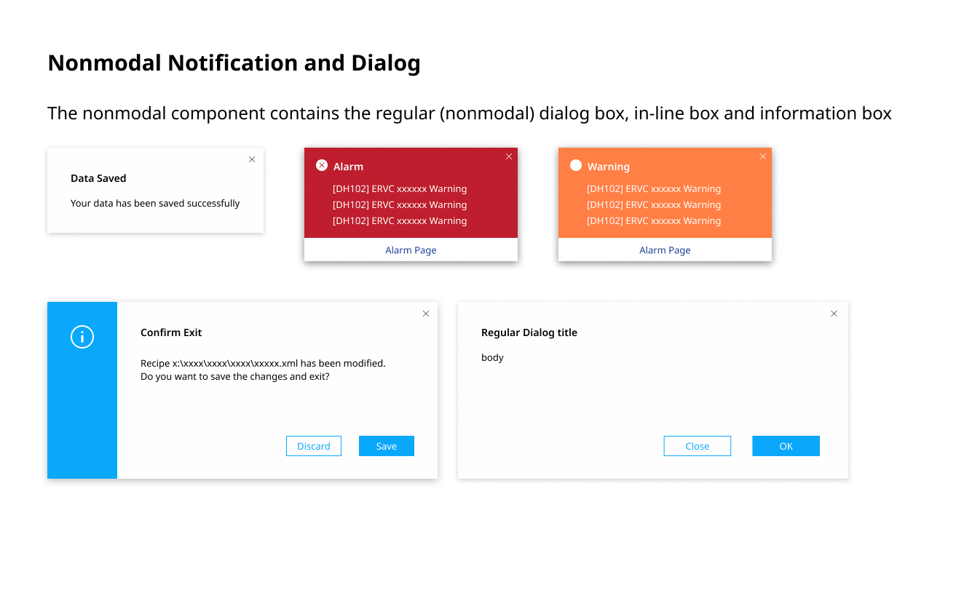Screen dimensions: 956x590
Task: Open Alarm Page link under the Warning box
Action: click(665, 250)
